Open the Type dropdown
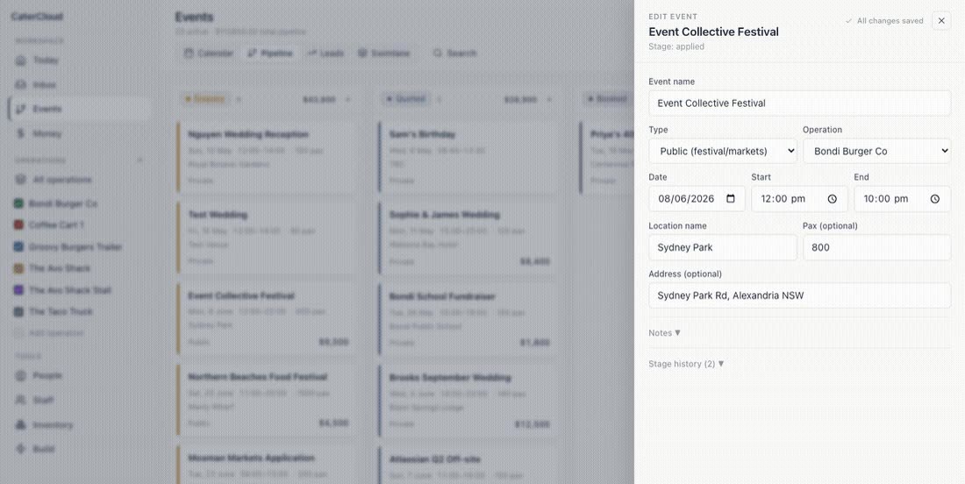Screen dimensions: 965x484 tap(723, 151)
